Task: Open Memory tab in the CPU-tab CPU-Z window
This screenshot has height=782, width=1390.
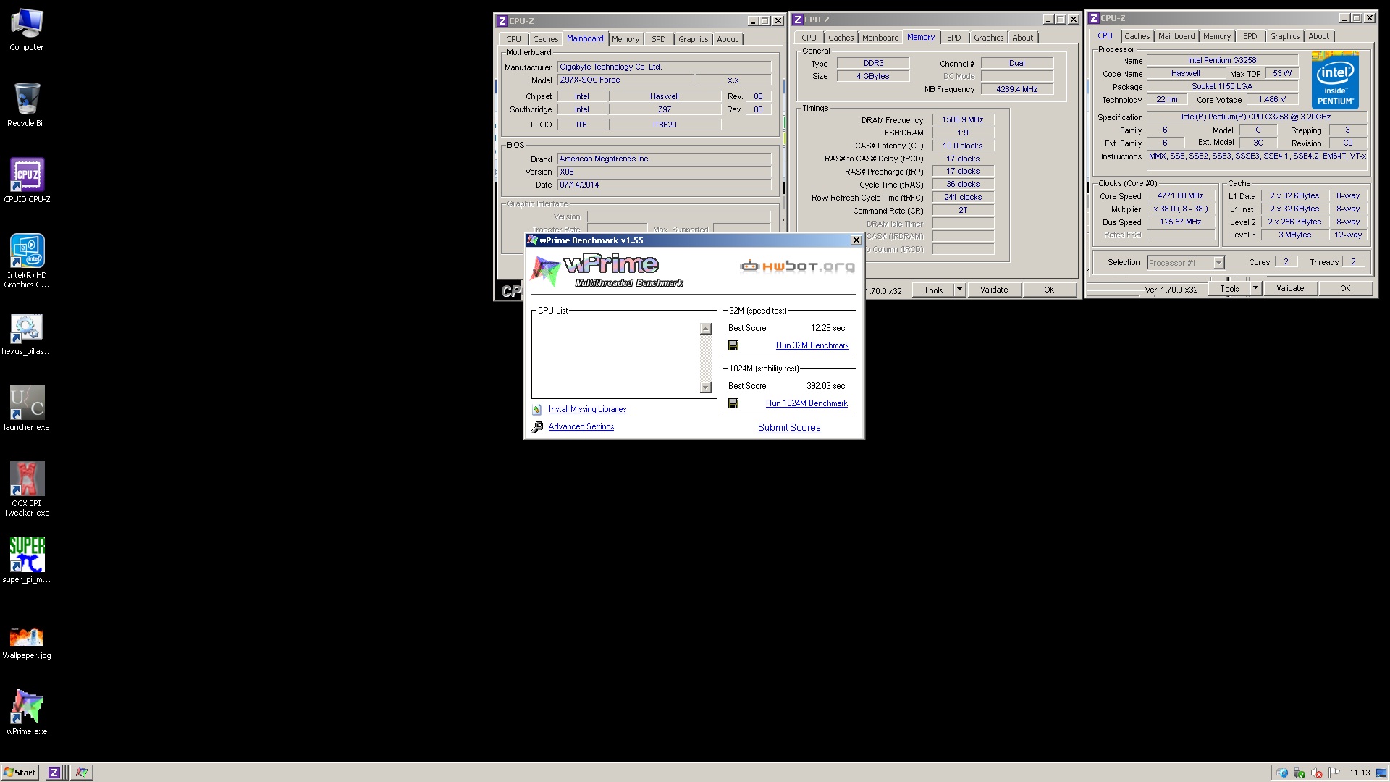Action: pyautogui.click(x=1217, y=36)
